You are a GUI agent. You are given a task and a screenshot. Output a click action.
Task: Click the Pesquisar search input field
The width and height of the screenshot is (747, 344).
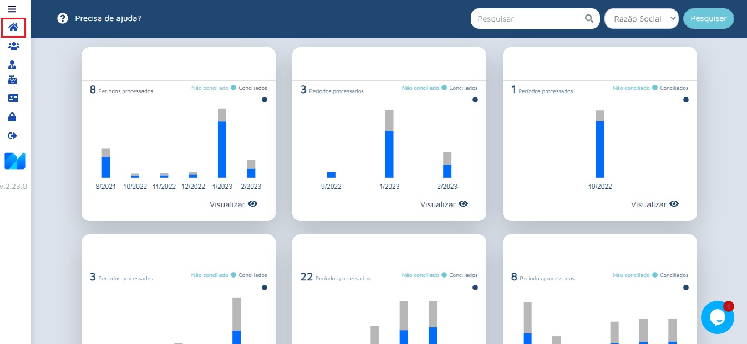tap(527, 19)
